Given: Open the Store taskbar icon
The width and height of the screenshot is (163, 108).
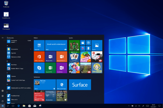Looking at the screenshot, I should coord(29,106).
